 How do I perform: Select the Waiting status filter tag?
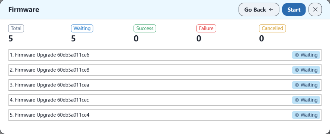tap(82, 28)
